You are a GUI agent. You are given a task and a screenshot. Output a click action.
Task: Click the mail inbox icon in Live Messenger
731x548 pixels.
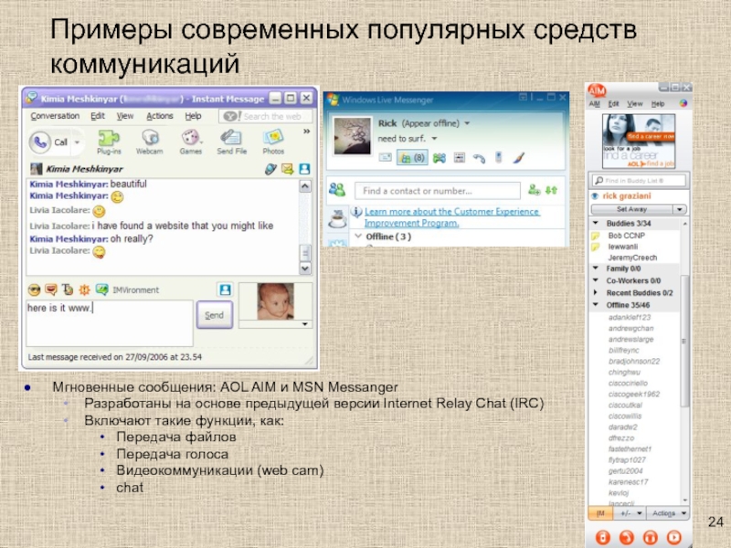point(385,157)
